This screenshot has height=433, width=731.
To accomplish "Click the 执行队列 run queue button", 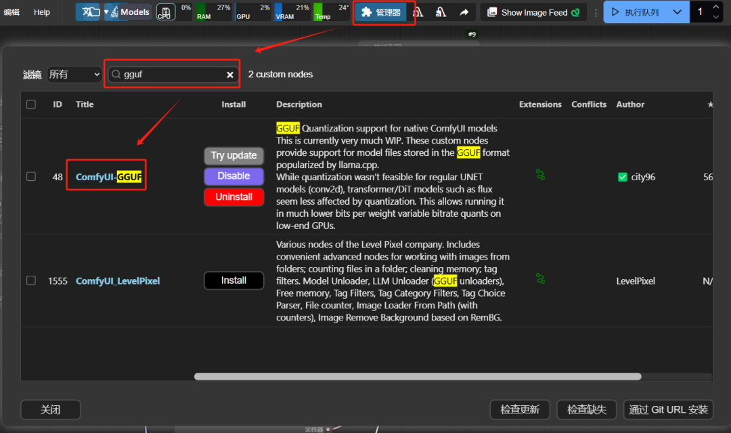I will (636, 12).
